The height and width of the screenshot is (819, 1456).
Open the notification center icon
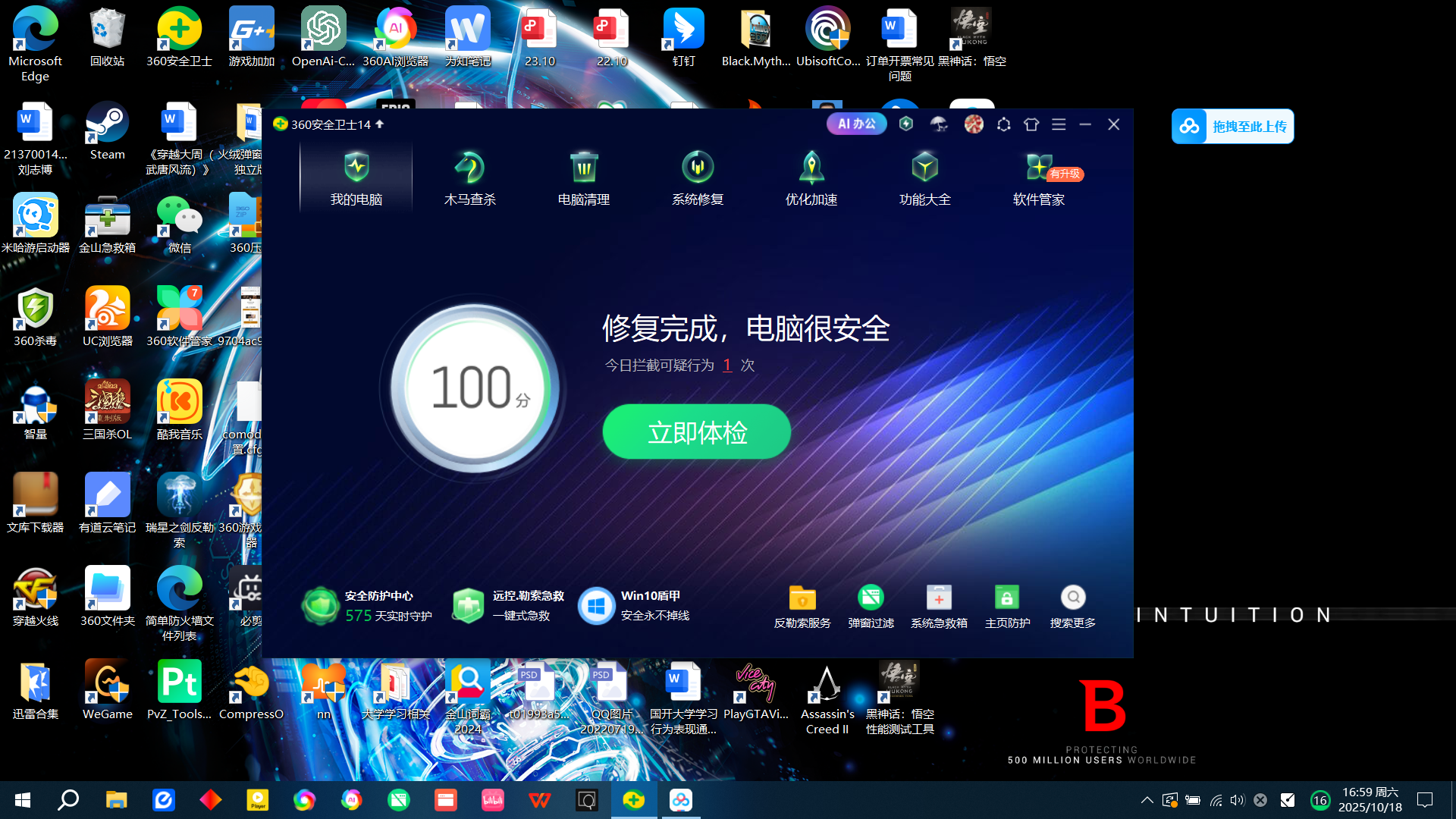click(x=1425, y=800)
